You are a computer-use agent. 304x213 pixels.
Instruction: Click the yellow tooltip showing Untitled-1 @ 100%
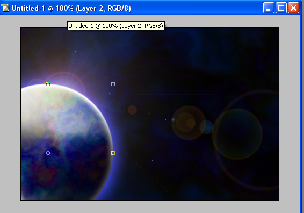pyautogui.click(x=116, y=26)
